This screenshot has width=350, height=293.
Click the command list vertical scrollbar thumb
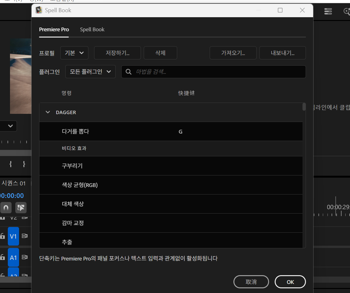[304, 107]
